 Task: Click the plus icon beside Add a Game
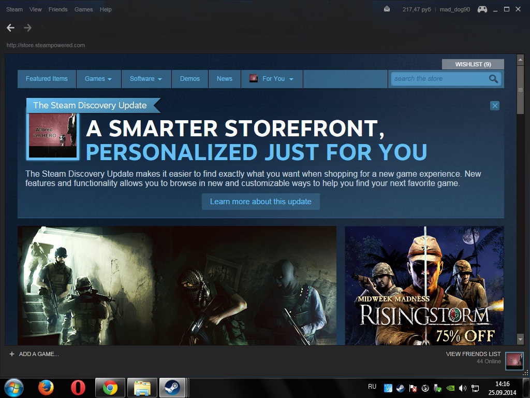coord(12,354)
